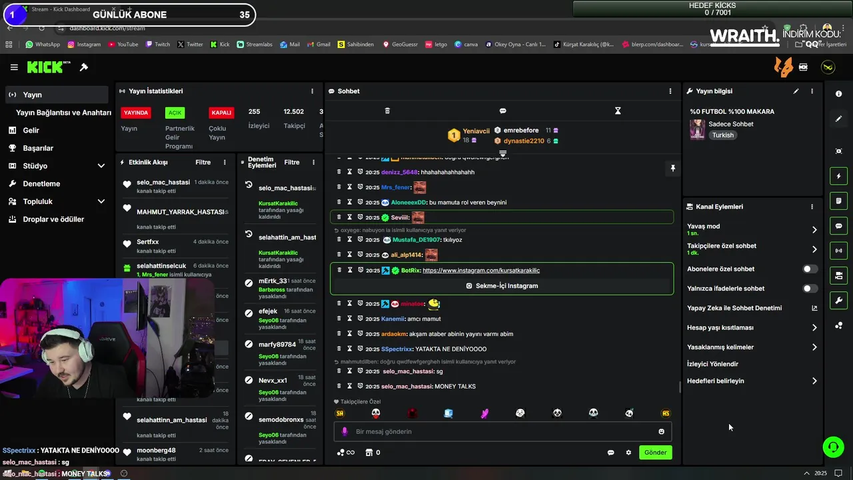Viewport: 853px width, 480px height.
Task: Toggle Yalnızca ifadelerle sohbet switch
Action: coord(810,289)
